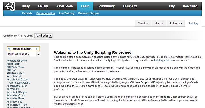Click the Scripting Reference using label
This screenshot has width=205, height=108.
click(x=18, y=36)
